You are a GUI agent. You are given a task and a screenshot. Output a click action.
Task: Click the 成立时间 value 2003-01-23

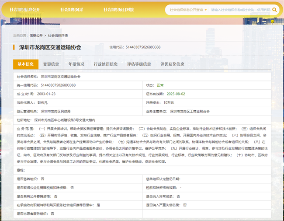click(x=46, y=94)
